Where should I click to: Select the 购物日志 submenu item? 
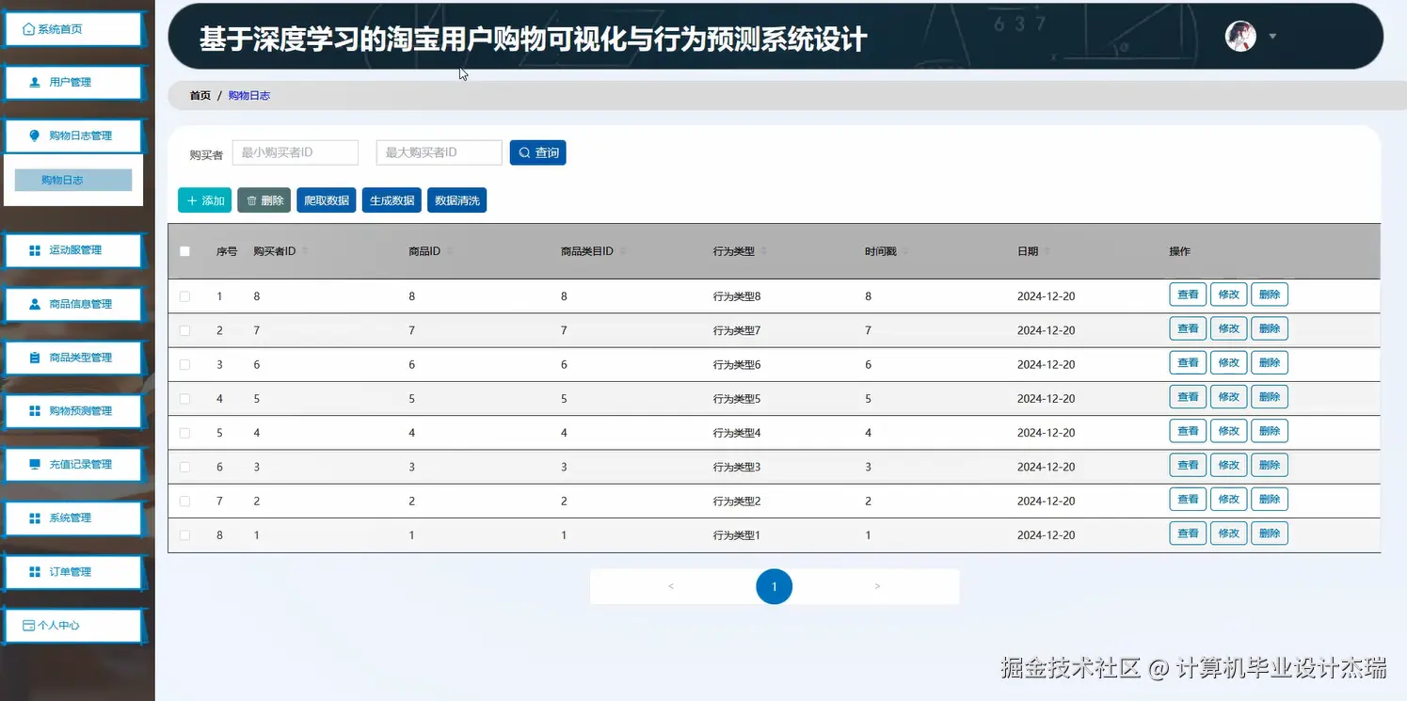[73, 180]
